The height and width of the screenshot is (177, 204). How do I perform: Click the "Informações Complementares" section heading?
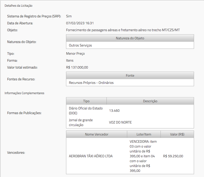pos(24,93)
